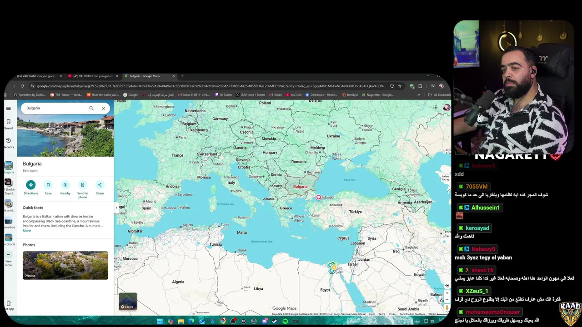Open the YouTube bookmark

tap(294, 95)
